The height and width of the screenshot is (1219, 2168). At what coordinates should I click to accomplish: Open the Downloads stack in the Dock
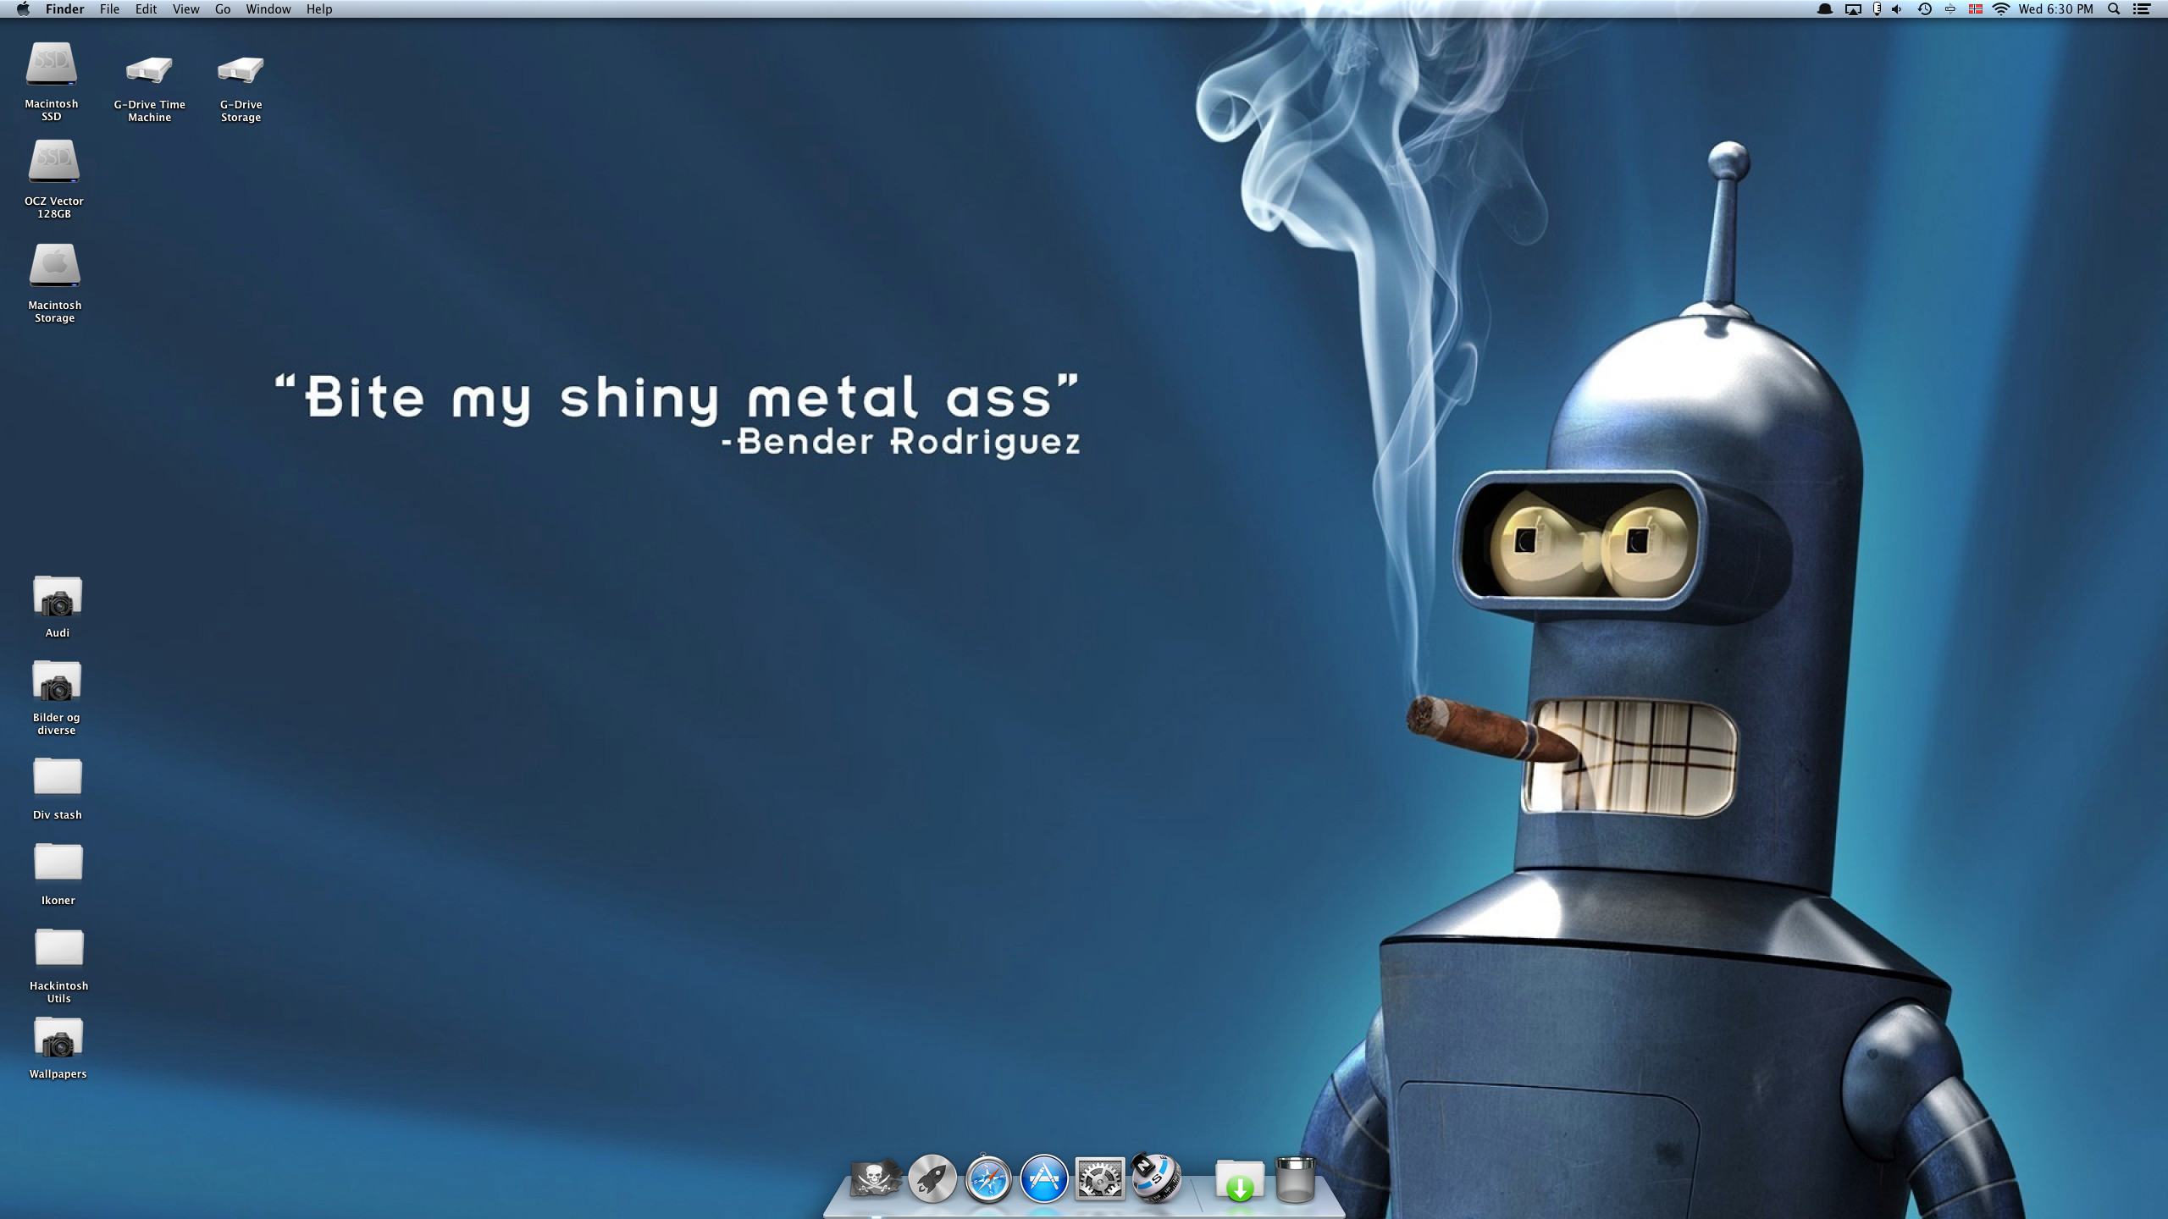point(1240,1180)
